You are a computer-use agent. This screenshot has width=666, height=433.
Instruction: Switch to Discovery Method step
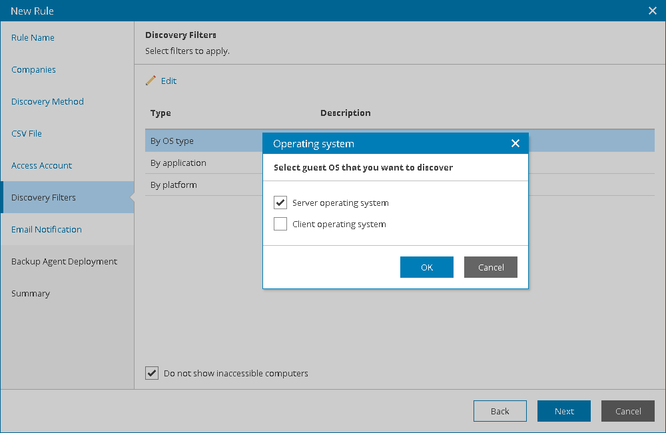click(47, 101)
